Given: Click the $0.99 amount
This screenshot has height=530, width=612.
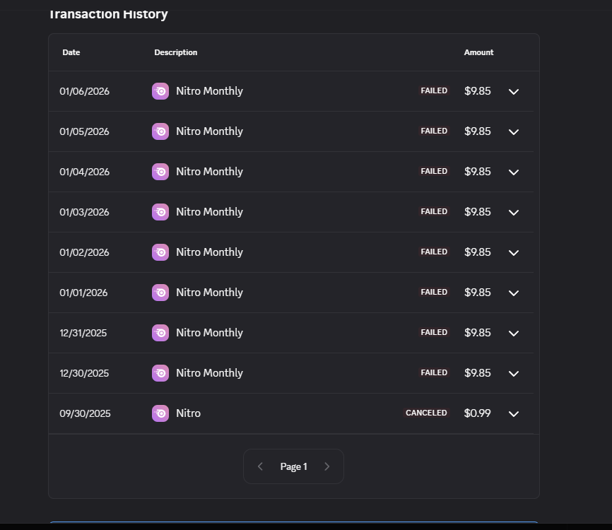Looking at the screenshot, I should point(477,413).
